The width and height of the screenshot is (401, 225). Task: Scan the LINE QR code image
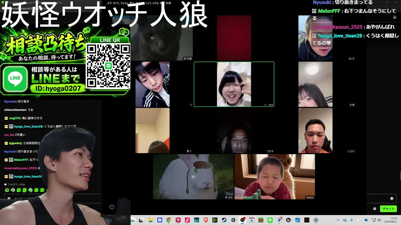coord(108,66)
